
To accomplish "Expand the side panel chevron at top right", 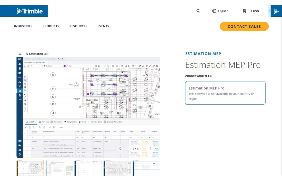I will pyautogui.click(x=269, y=11).
